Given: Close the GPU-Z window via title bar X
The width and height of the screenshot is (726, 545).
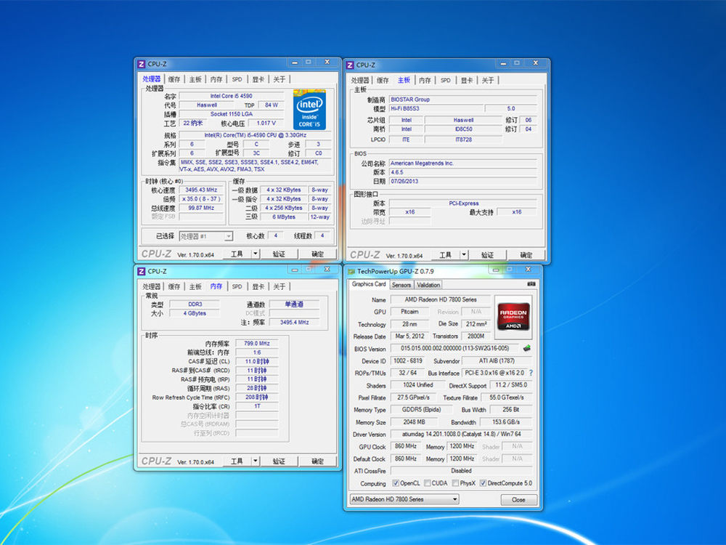Looking at the screenshot, I should click(x=528, y=270).
